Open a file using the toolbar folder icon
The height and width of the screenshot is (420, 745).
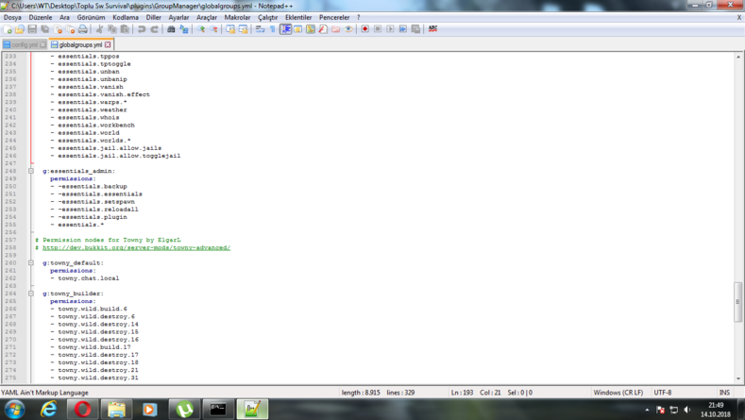[x=20, y=29]
